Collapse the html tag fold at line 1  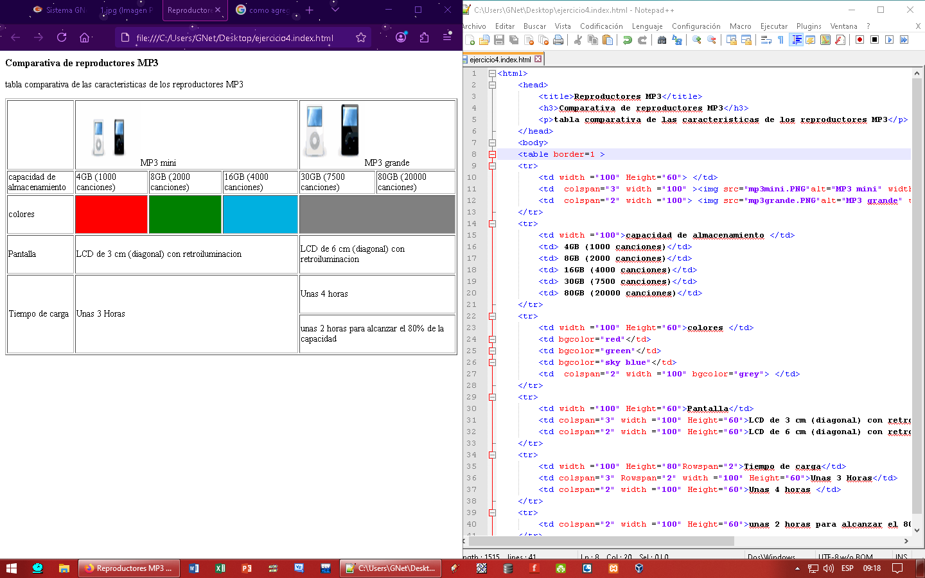(492, 73)
